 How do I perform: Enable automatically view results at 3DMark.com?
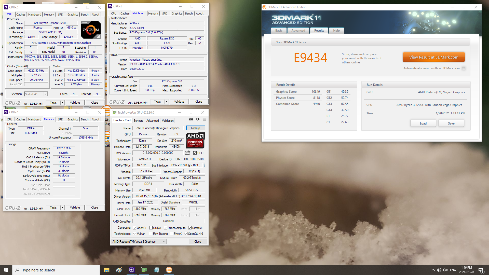464,68
